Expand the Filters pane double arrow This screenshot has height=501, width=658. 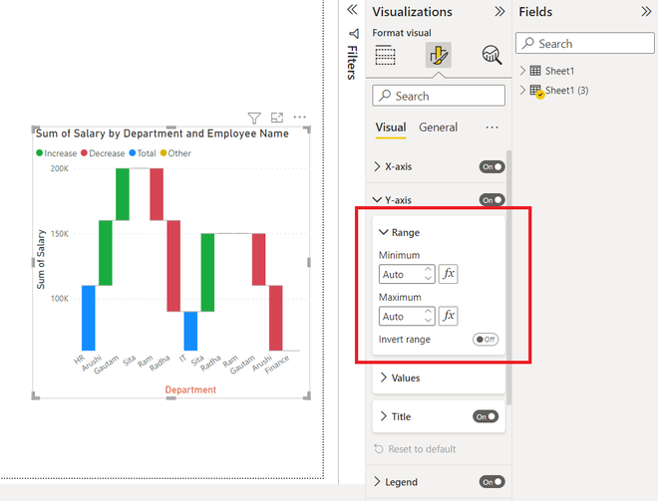point(352,10)
